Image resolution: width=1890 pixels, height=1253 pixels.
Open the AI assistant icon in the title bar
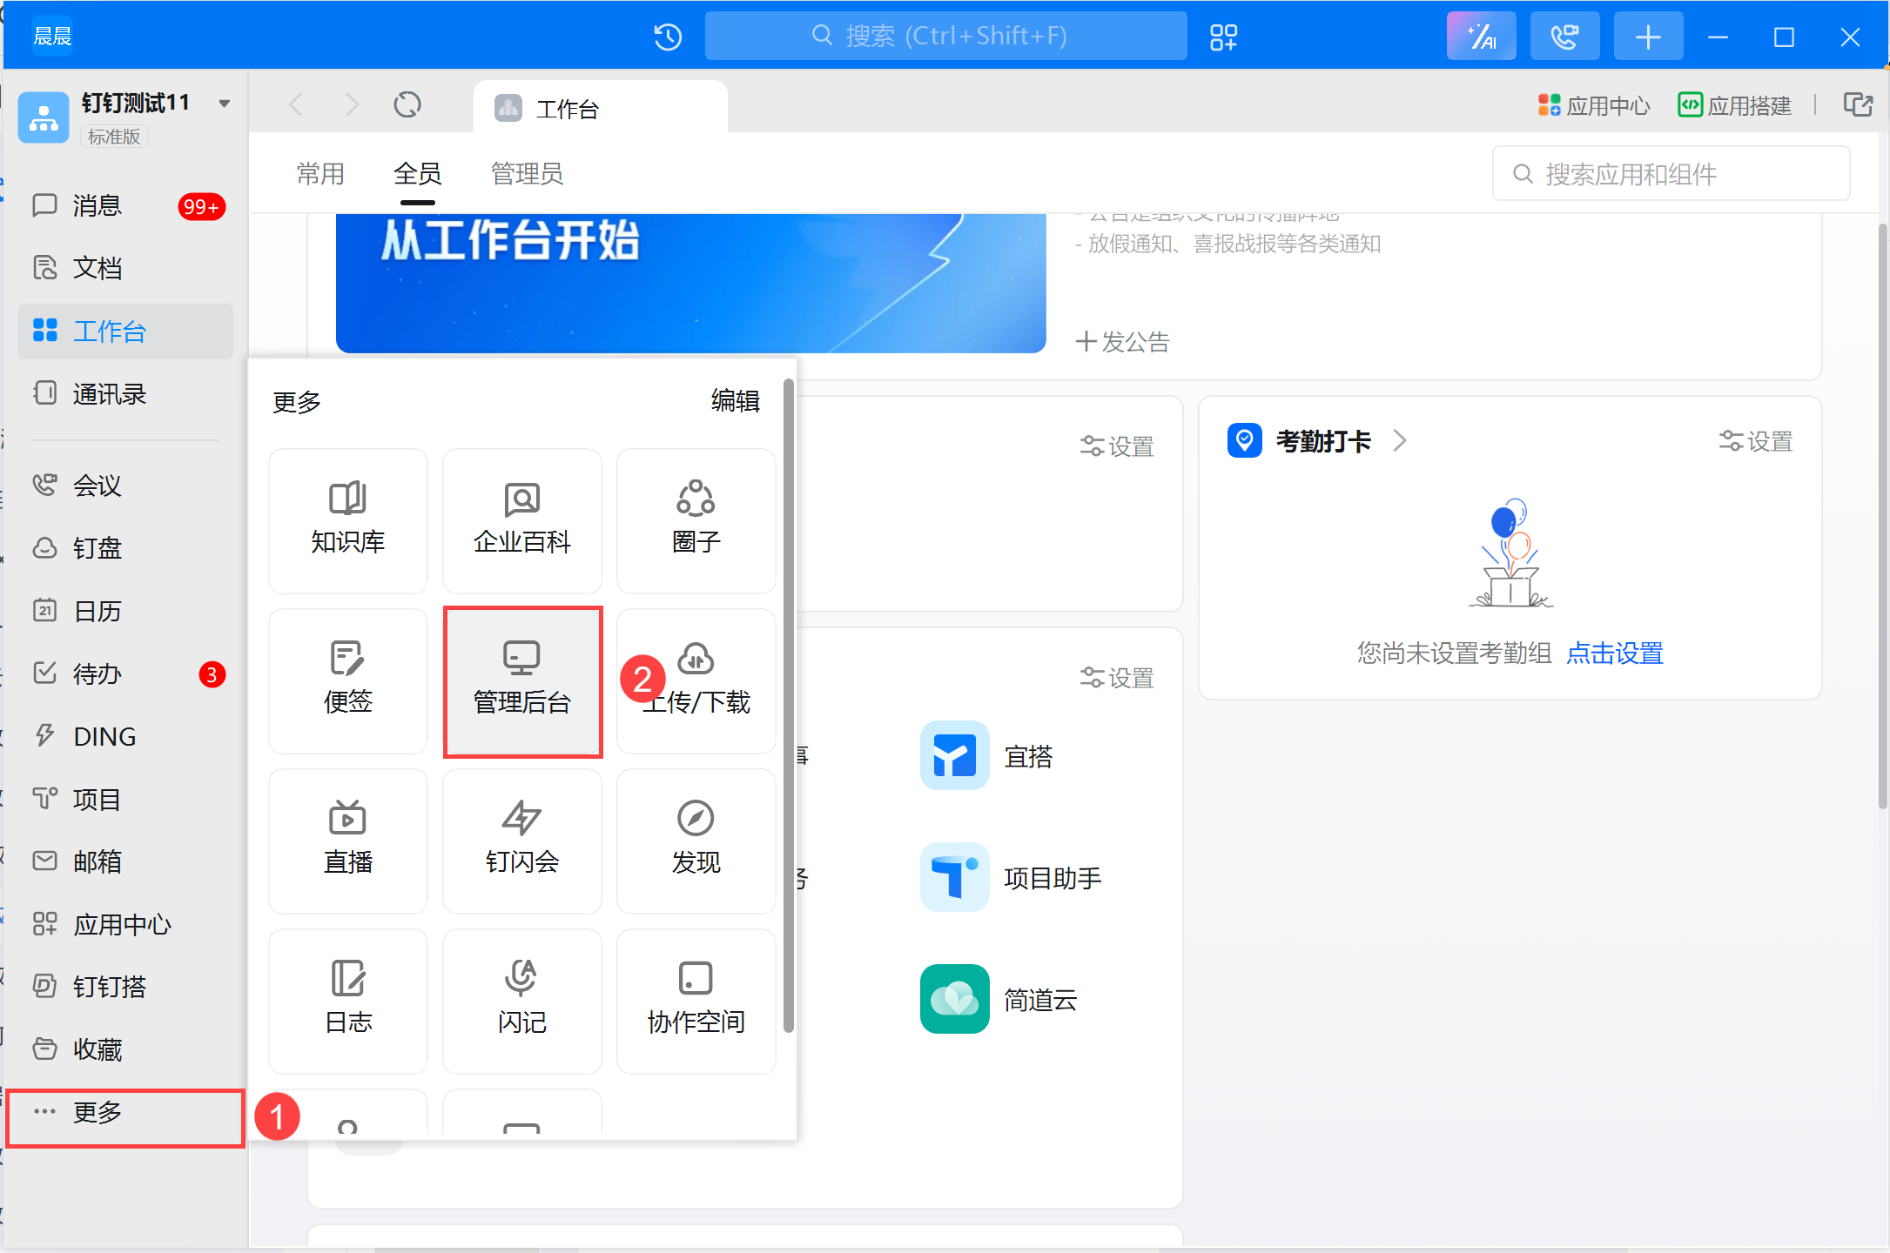pyautogui.click(x=1481, y=37)
